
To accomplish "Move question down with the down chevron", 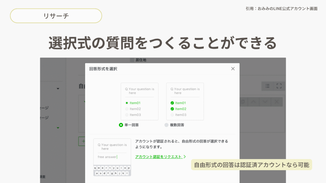I will pos(265,102).
